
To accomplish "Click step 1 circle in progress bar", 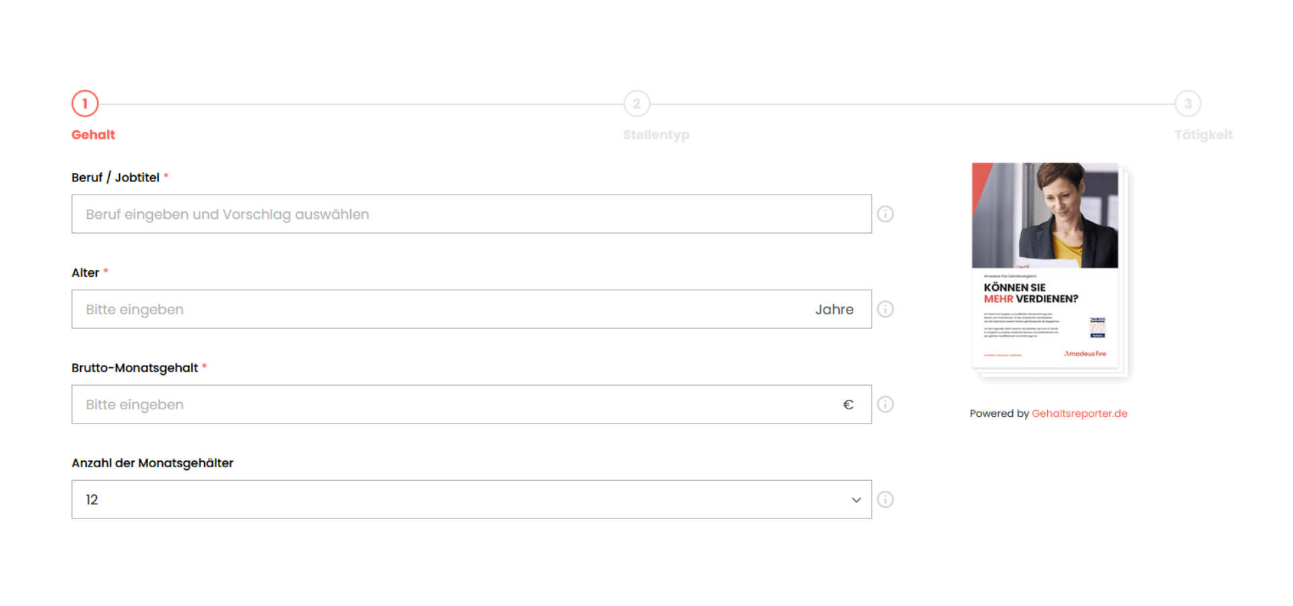I will pyautogui.click(x=85, y=104).
